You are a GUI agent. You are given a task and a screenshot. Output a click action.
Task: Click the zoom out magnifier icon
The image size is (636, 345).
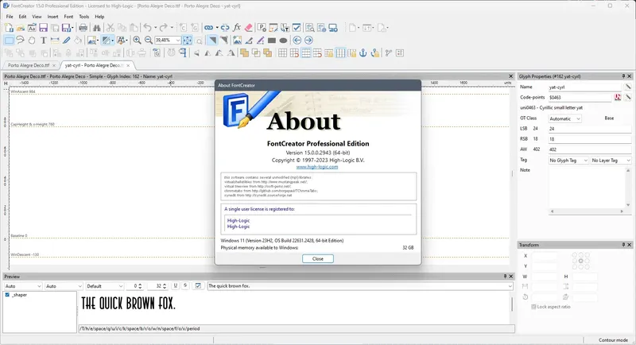coord(149,40)
